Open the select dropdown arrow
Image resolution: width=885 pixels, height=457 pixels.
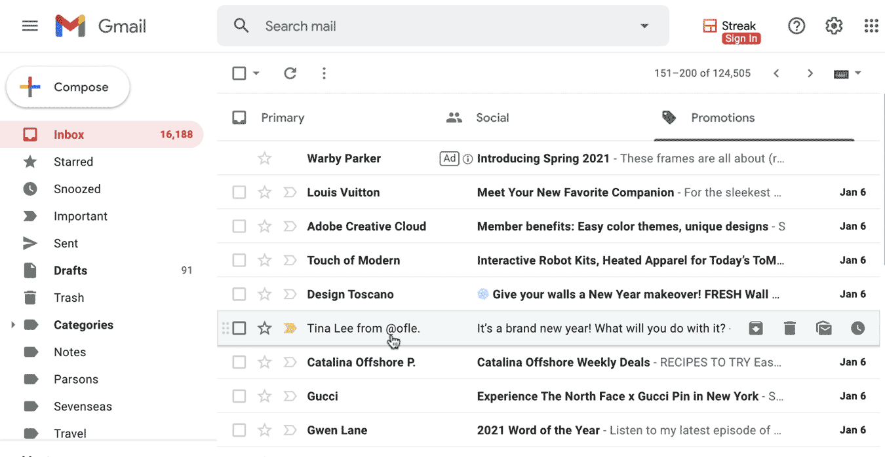256,73
